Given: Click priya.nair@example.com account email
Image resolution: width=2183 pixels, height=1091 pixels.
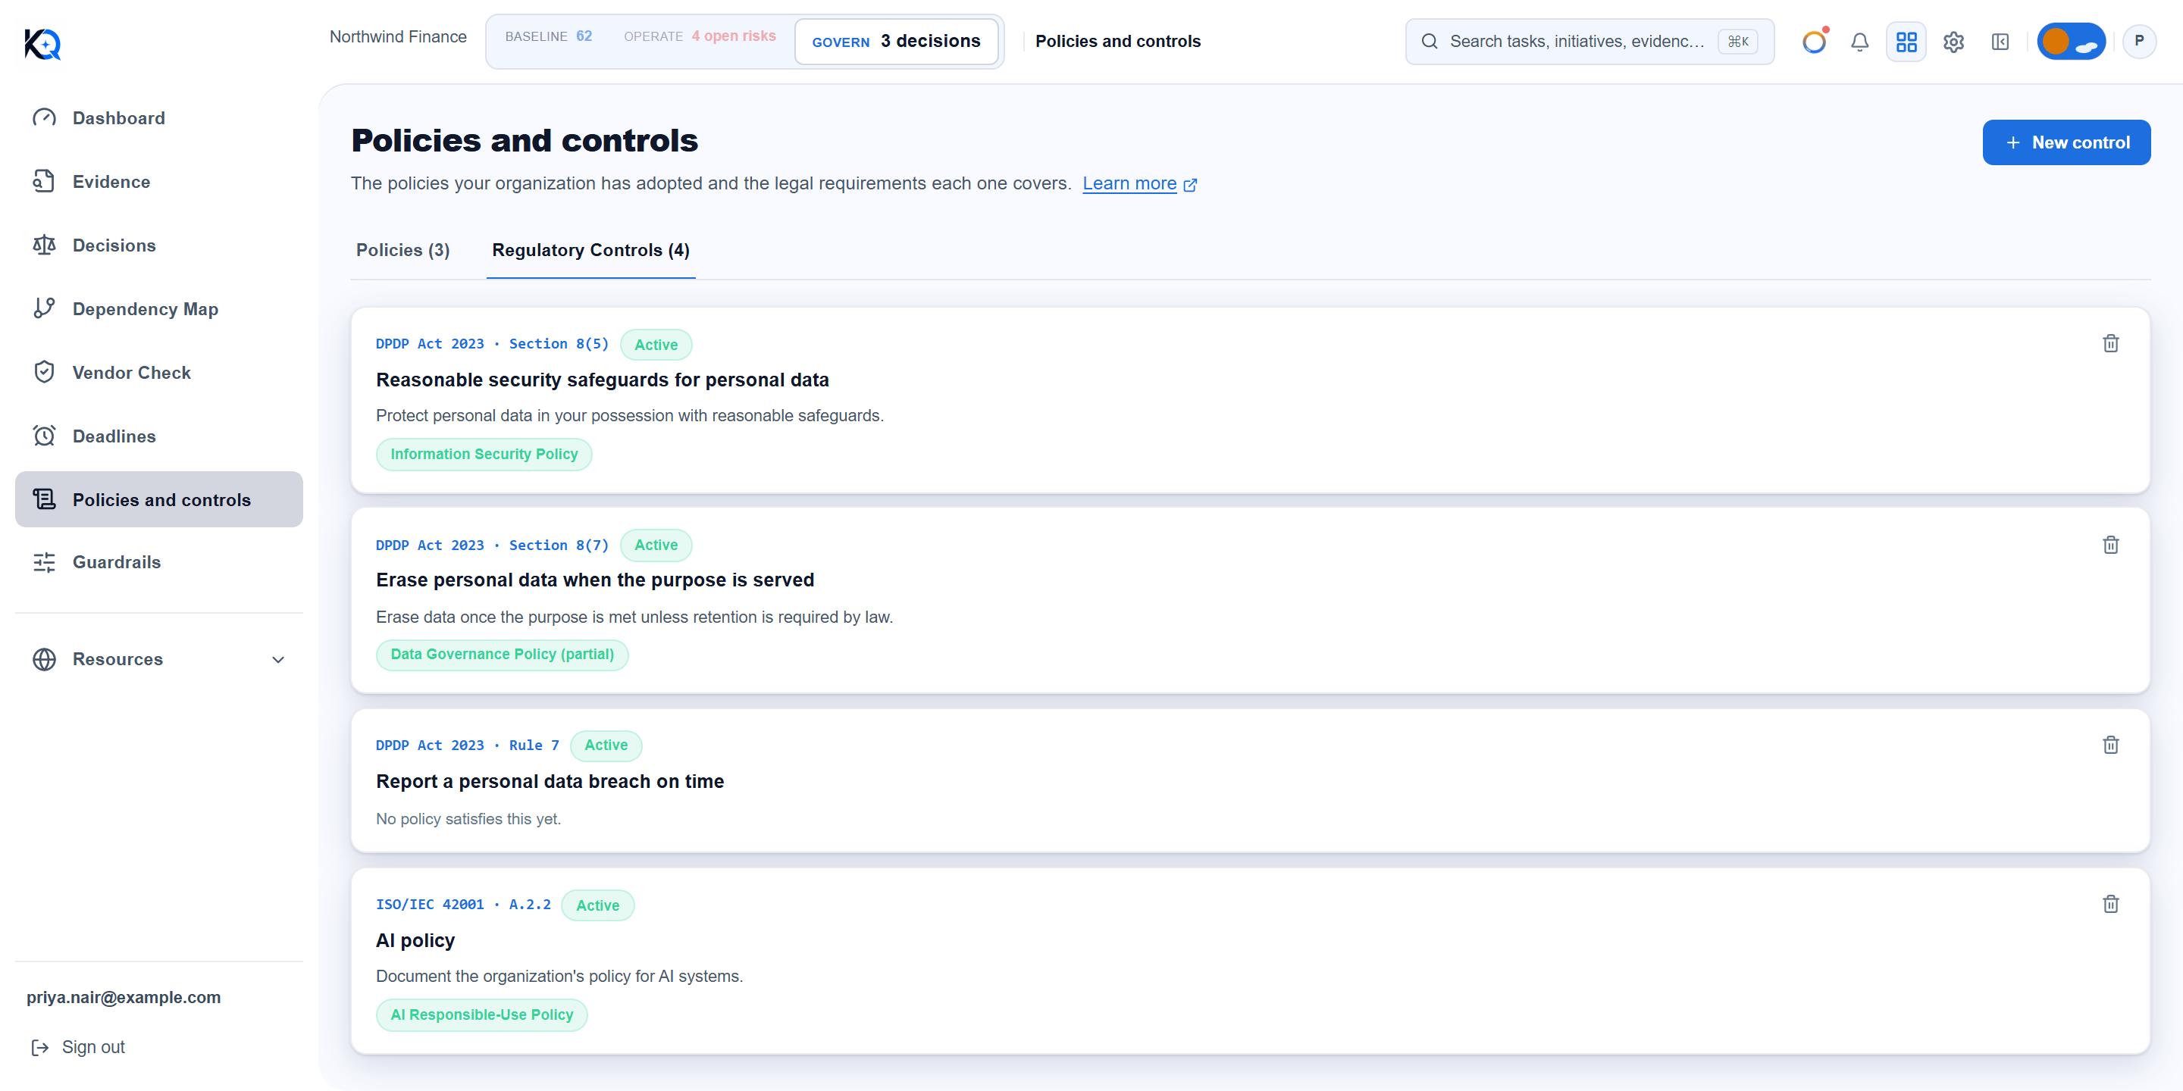Looking at the screenshot, I should click(123, 997).
